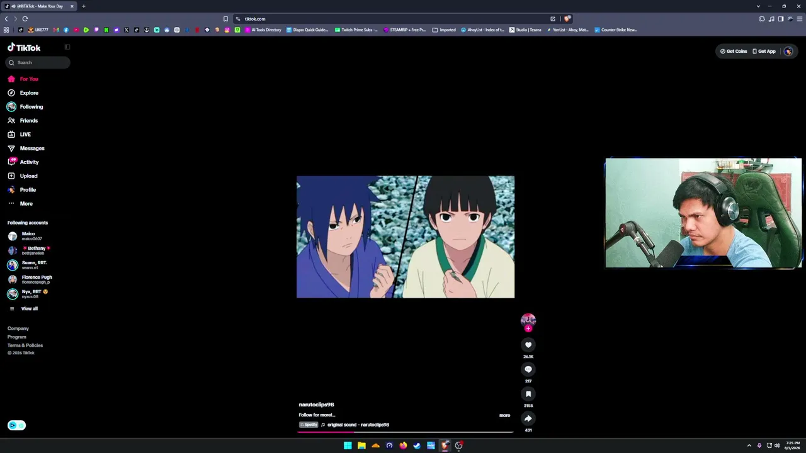Expand the Program footer section

tap(17, 337)
